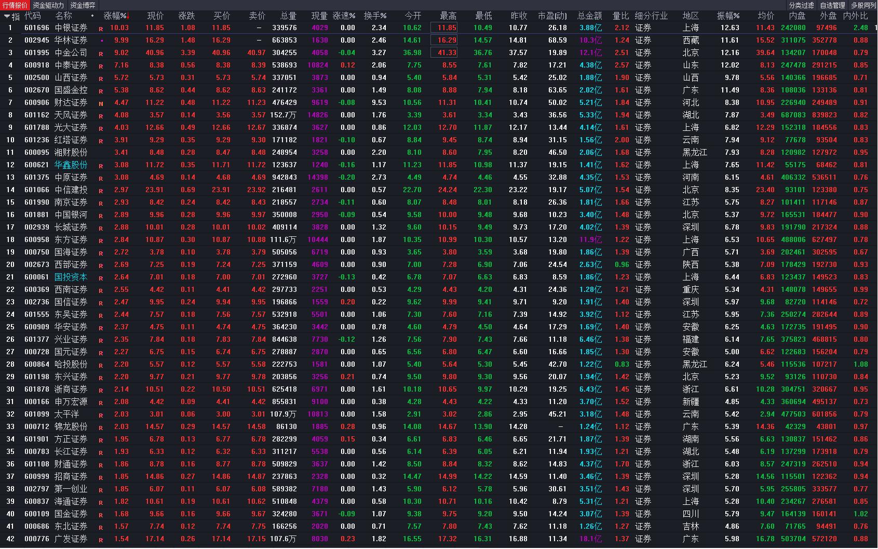This screenshot has width=878, height=549.
Task: Click the 卖价 column header
Action: coord(257,16)
